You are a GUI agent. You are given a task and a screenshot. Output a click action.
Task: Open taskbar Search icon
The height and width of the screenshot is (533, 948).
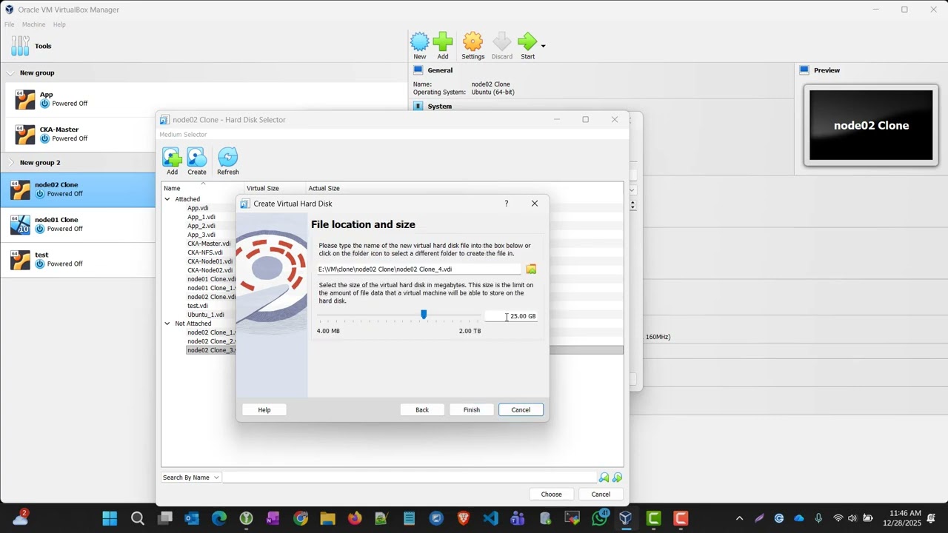click(x=137, y=518)
